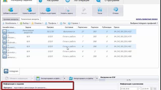Screen dimensions: 161x90
Task: Click proxy 94.242.58.229:1480 cell
Action: pyautogui.click(x=123, y=41)
